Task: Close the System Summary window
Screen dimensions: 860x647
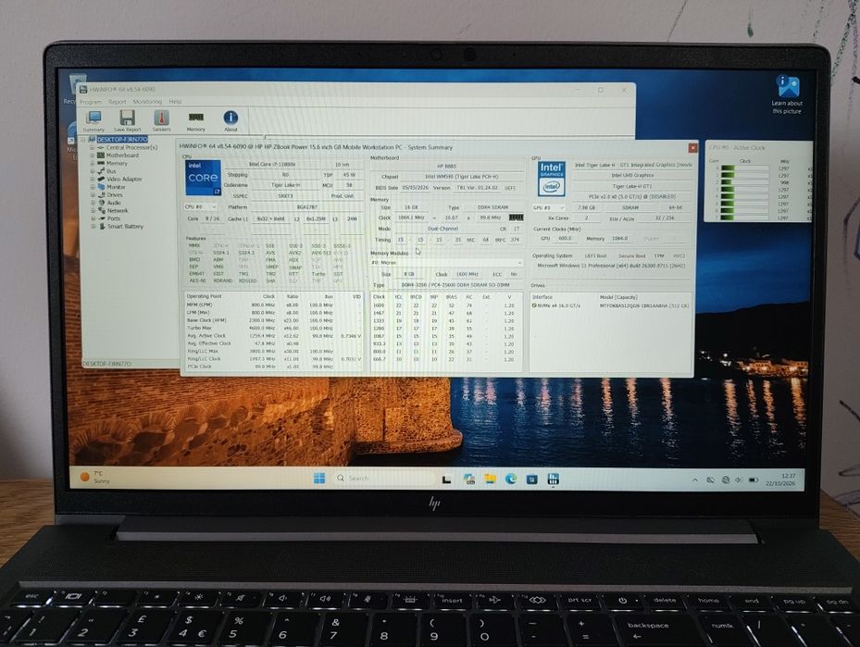Action: pos(692,147)
